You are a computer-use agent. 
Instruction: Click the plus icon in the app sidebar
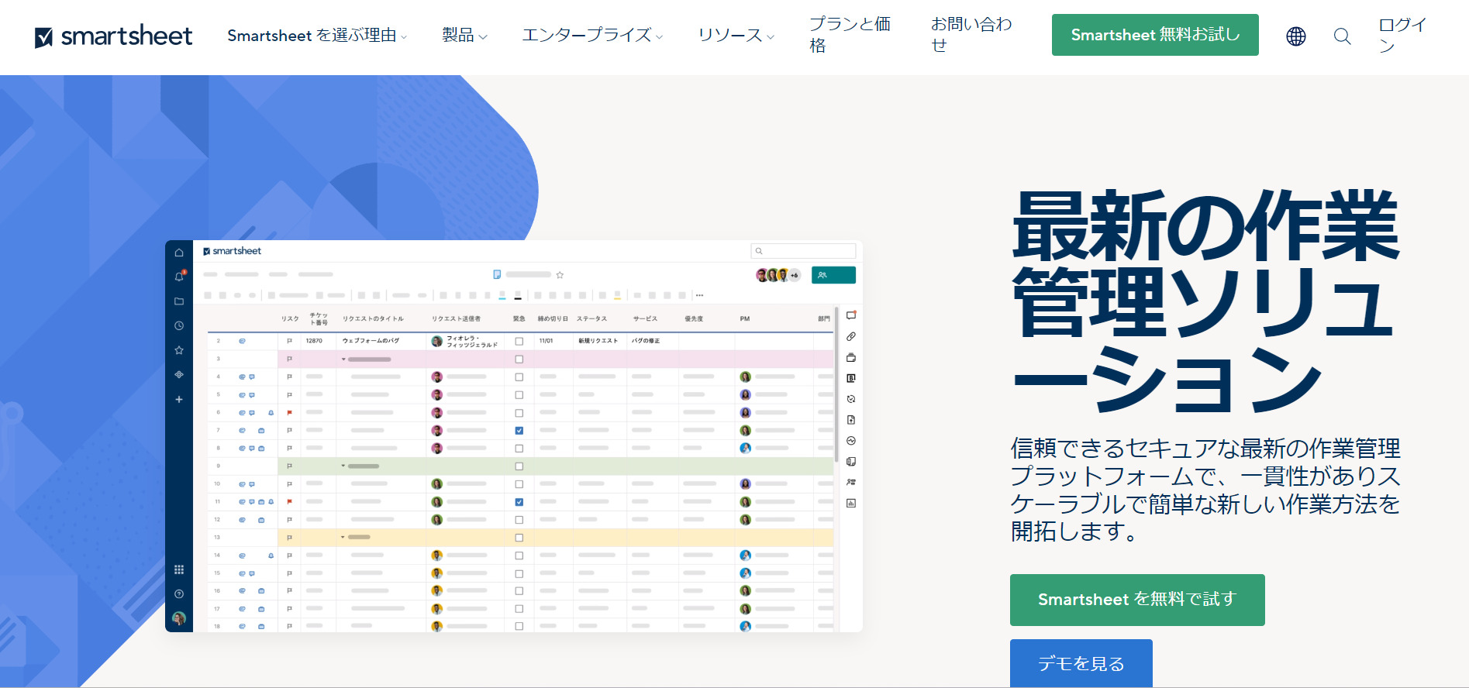pyautogui.click(x=179, y=400)
